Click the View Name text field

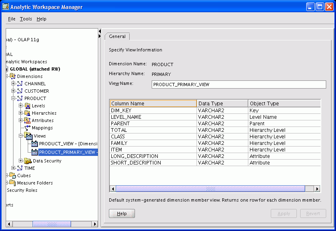pyautogui.click(x=239, y=84)
